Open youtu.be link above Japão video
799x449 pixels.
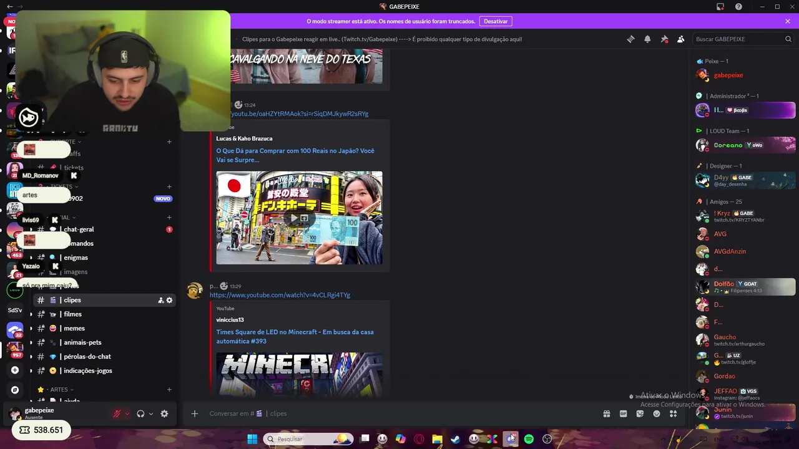tap(300, 113)
